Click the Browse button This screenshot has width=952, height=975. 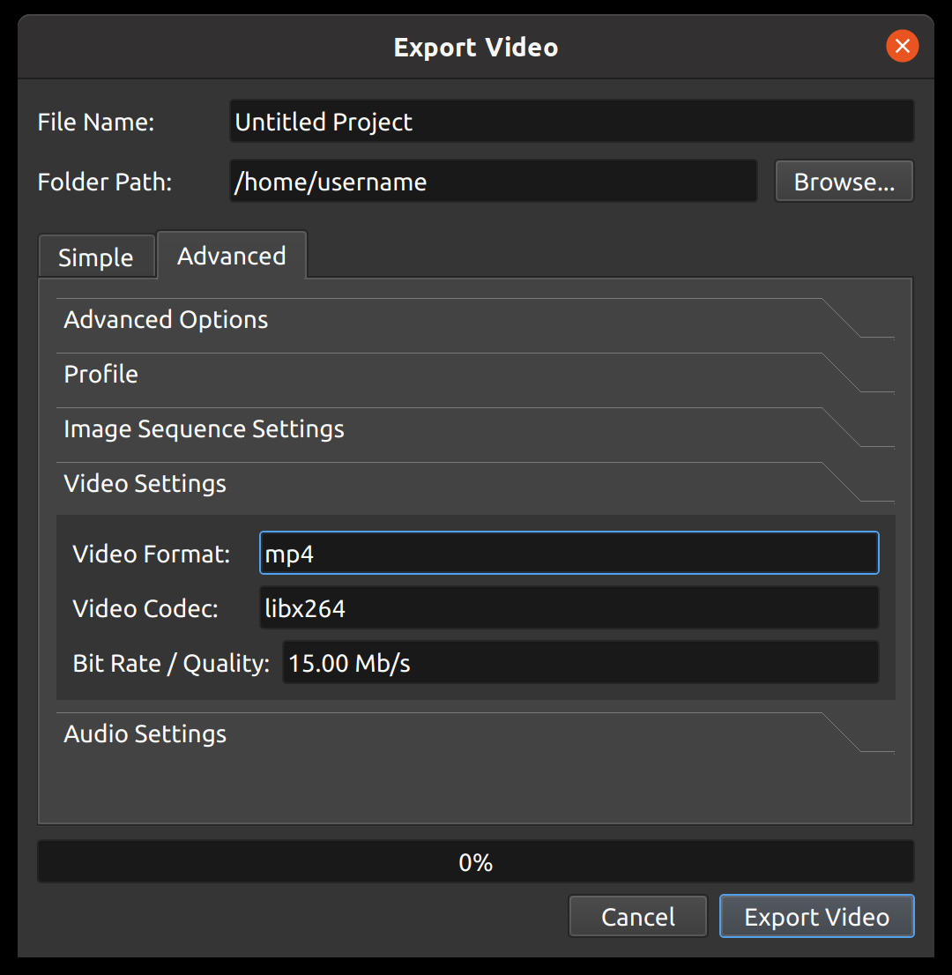click(844, 181)
